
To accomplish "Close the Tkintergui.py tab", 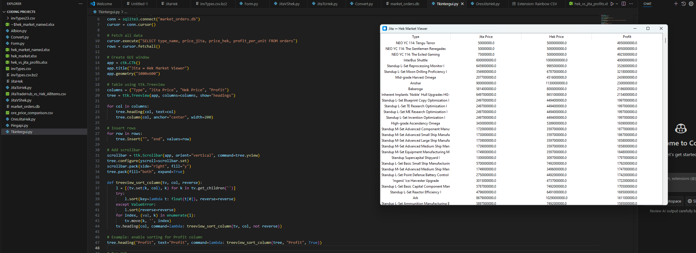I will (x=462, y=4).
